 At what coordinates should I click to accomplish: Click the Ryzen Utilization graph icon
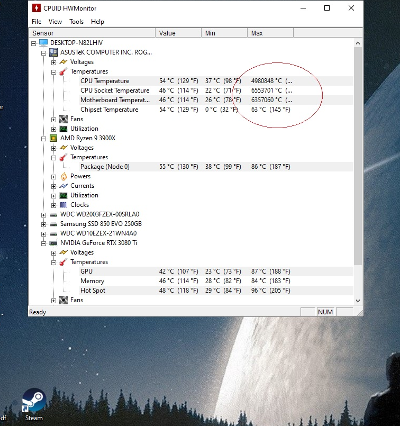(x=63, y=195)
